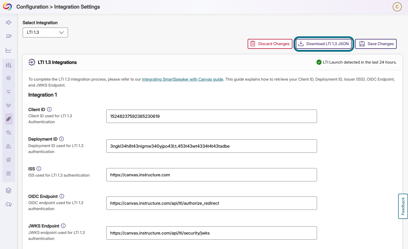The height and width of the screenshot is (249, 408).
Task: Show info tooltip for Deployment ID
Action: click(61, 139)
